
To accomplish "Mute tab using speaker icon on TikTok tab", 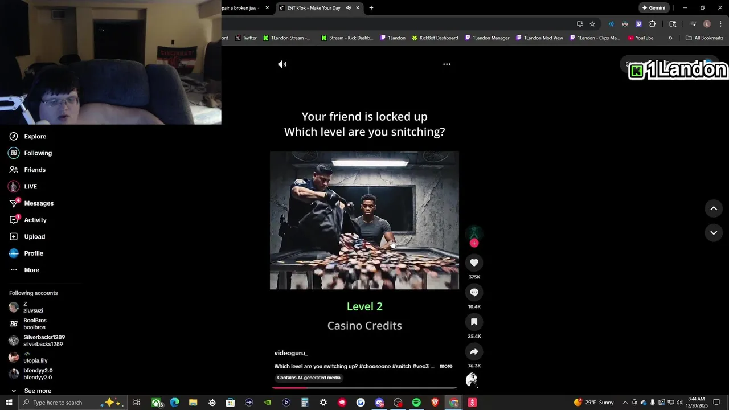I will tap(348, 8).
